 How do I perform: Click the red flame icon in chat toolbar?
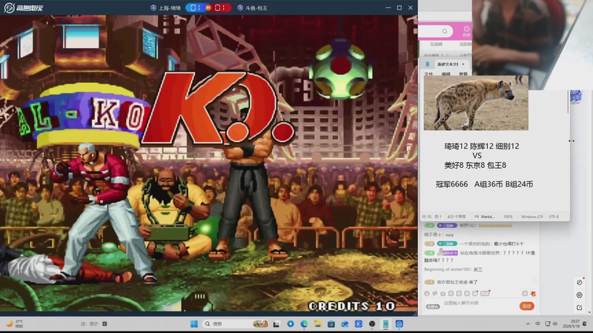533,293
